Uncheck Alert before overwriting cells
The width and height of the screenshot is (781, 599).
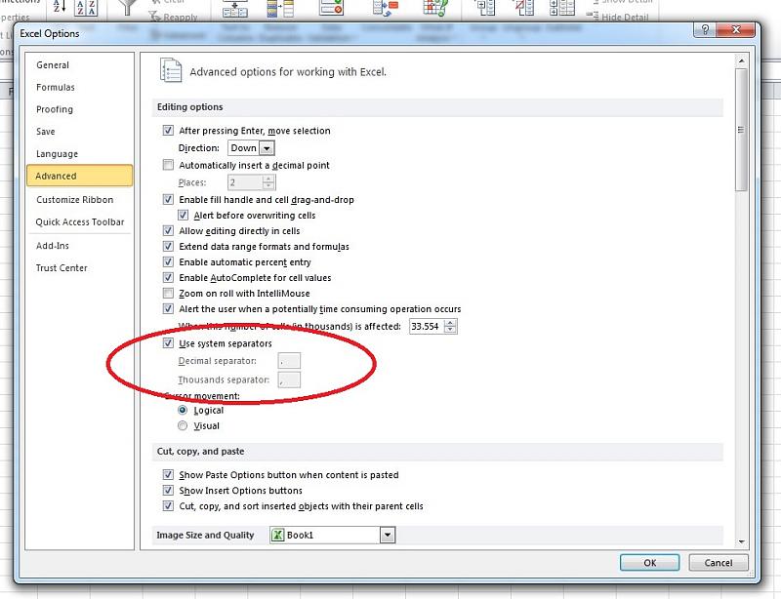pyautogui.click(x=183, y=215)
